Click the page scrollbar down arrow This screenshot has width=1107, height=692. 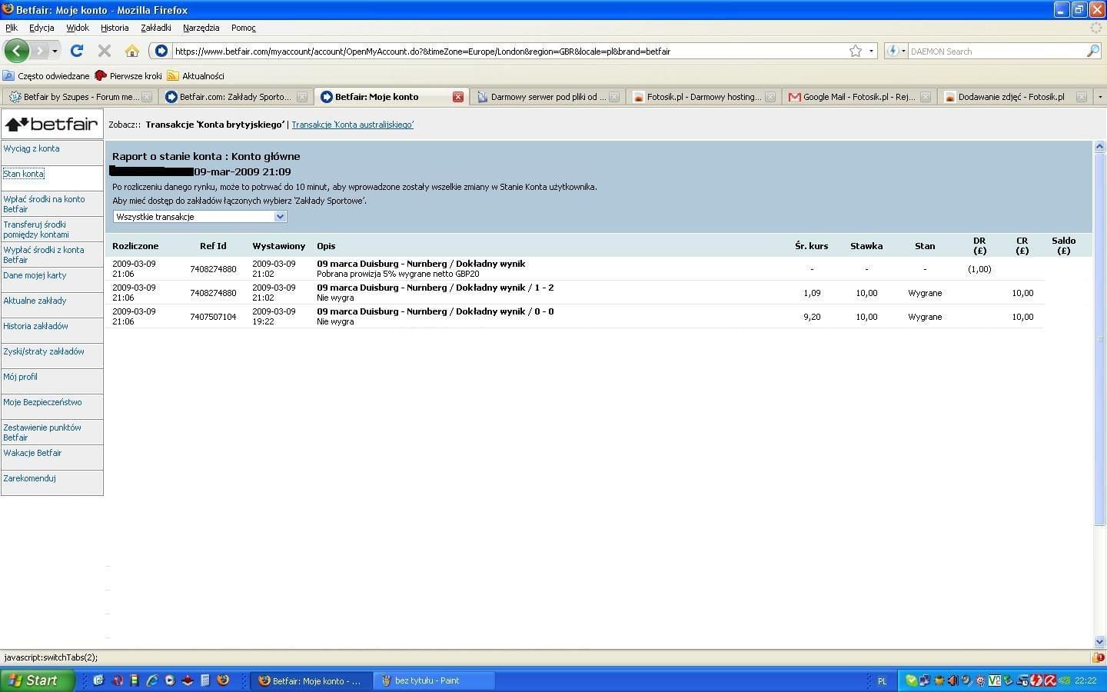1099,641
